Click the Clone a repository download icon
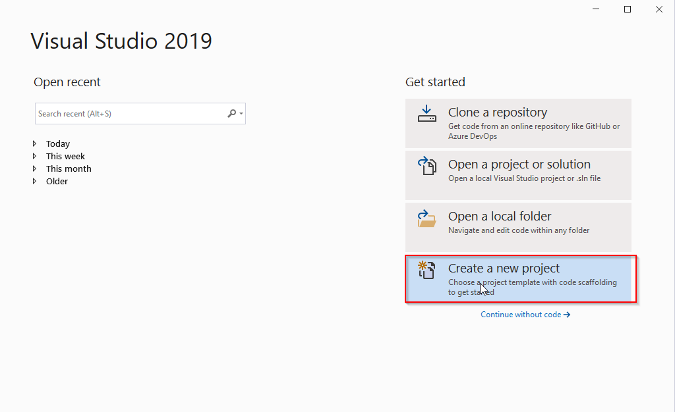 point(427,113)
